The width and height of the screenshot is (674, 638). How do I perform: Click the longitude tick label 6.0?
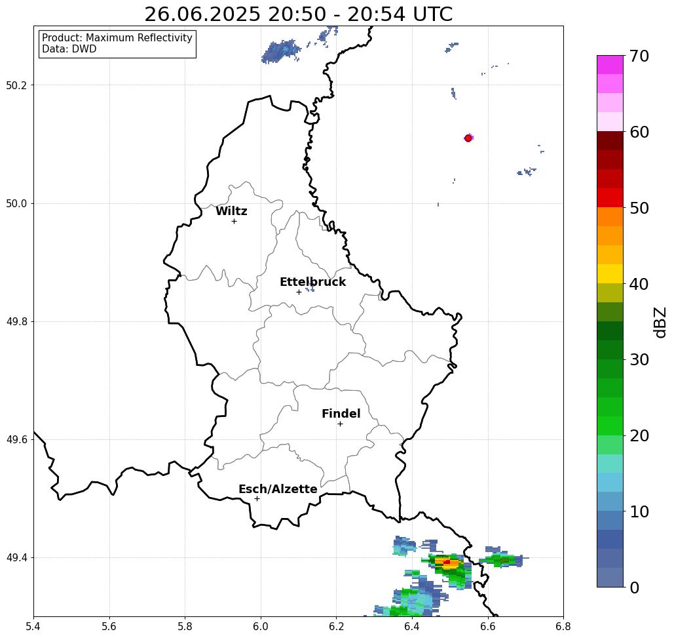point(261,626)
